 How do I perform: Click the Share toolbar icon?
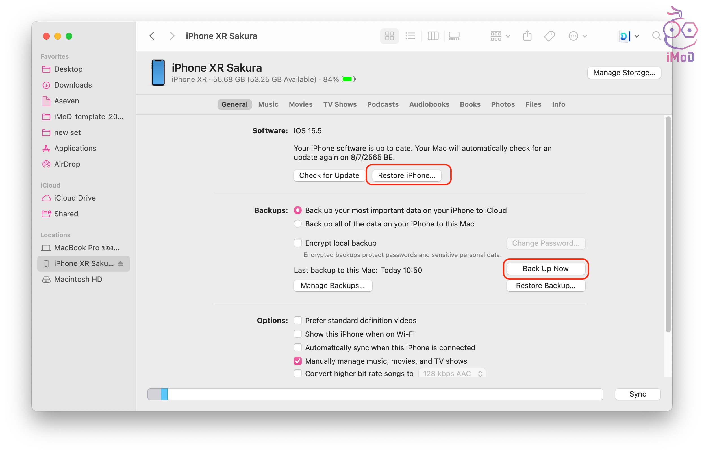pyautogui.click(x=527, y=36)
